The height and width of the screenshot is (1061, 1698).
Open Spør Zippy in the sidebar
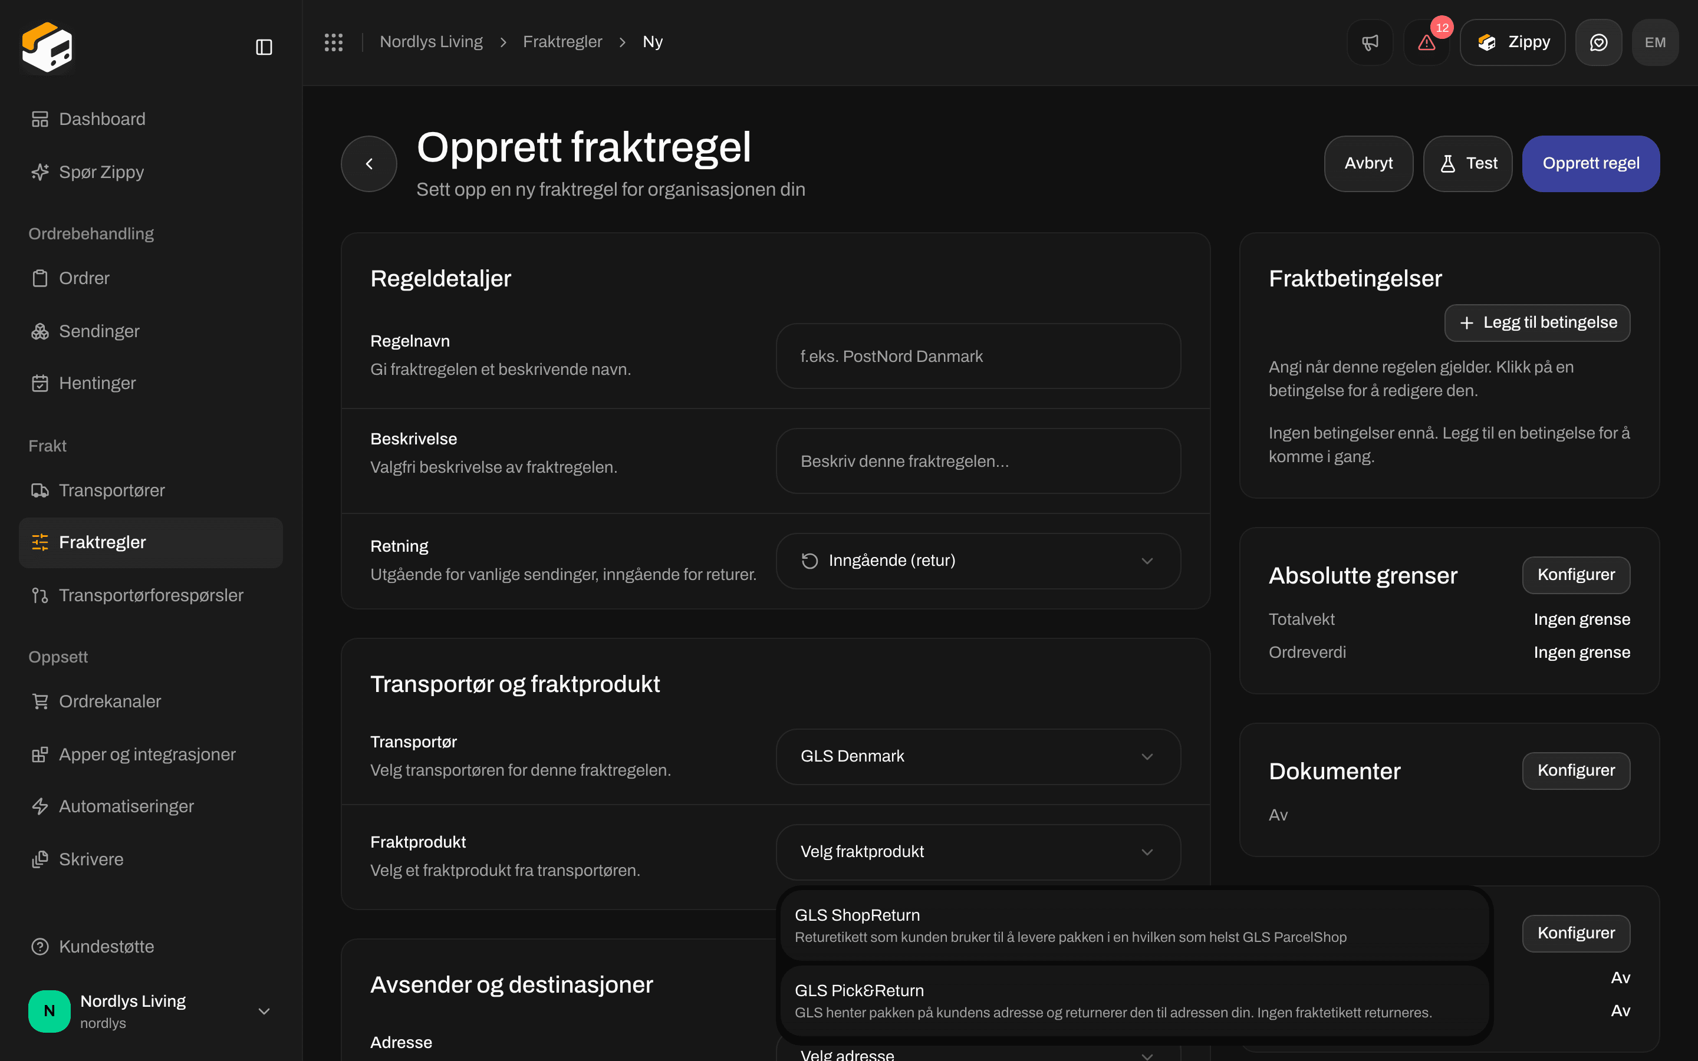151,172
